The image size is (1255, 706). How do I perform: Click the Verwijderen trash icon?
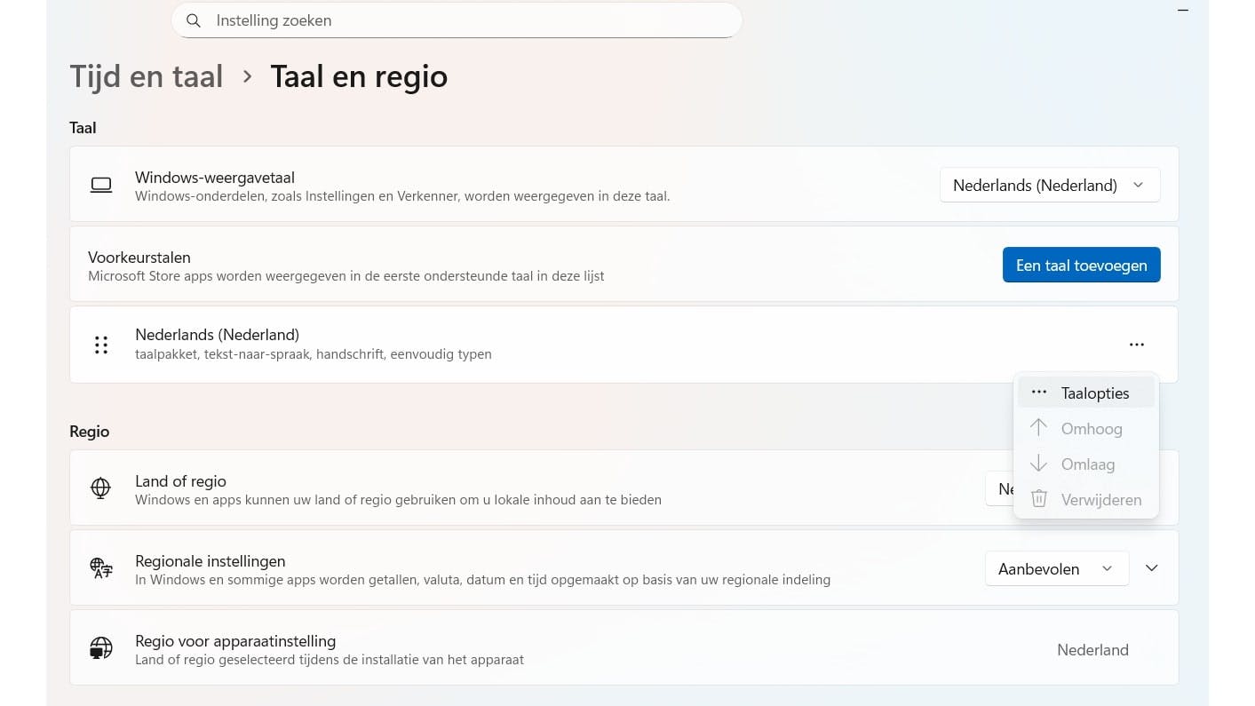(x=1038, y=499)
